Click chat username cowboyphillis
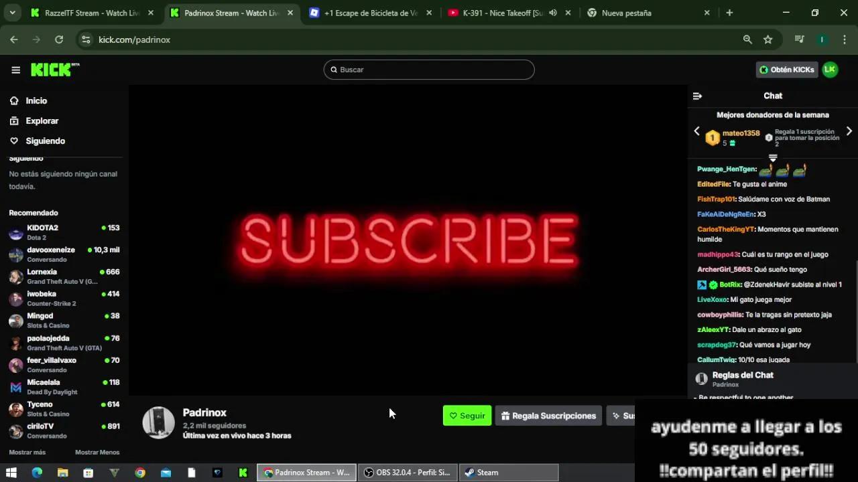Image resolution: width=858 pixels, height=482 pixels. (720, 315)
